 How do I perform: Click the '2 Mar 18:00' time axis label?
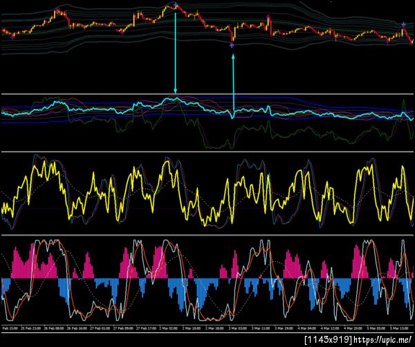pyautogui.click(x=214, y=328)
